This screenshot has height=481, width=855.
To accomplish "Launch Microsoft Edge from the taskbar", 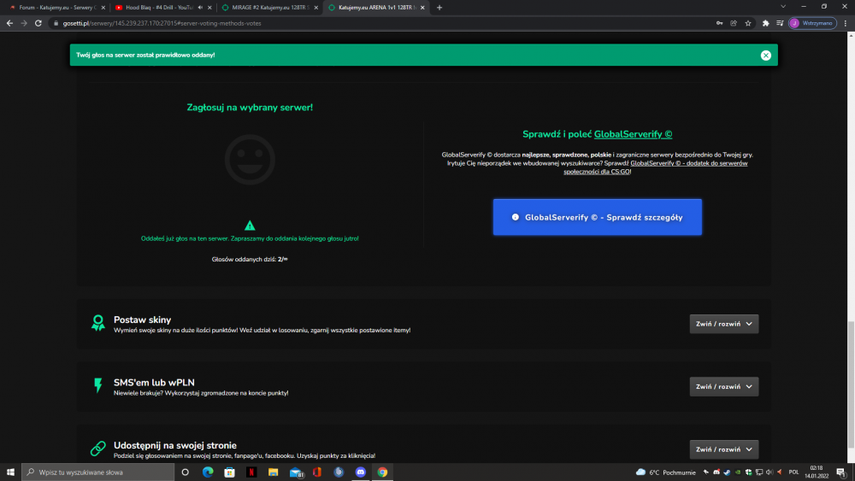I will click(x=208, y=472).
